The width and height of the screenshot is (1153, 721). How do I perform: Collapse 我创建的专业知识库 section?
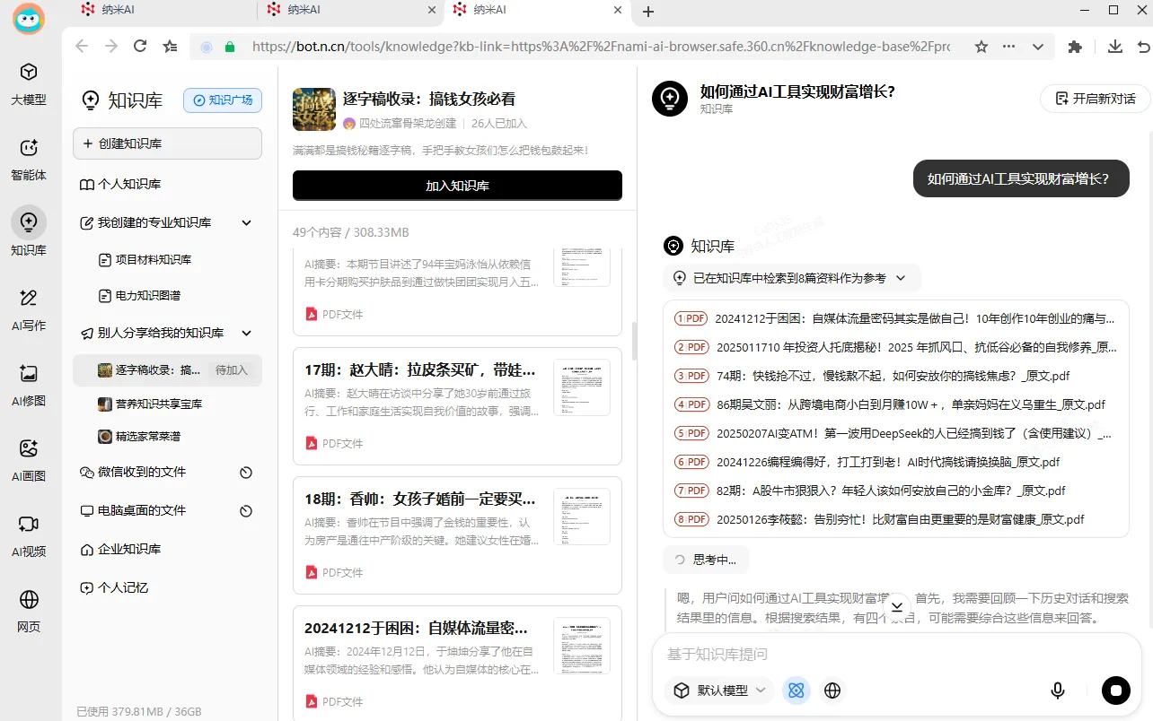click(x=246, y=222)
